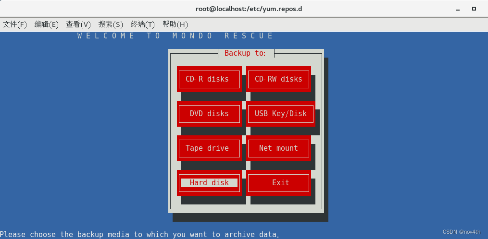Image resolution: width=488 pixels, height=239 pixels.
Task: Select the USB Key/Disk button
Action: point(281,113)
